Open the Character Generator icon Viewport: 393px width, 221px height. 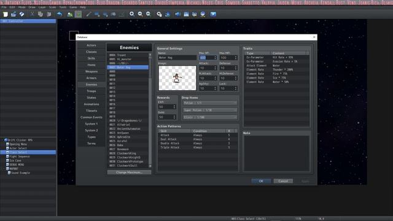(203, 14)
